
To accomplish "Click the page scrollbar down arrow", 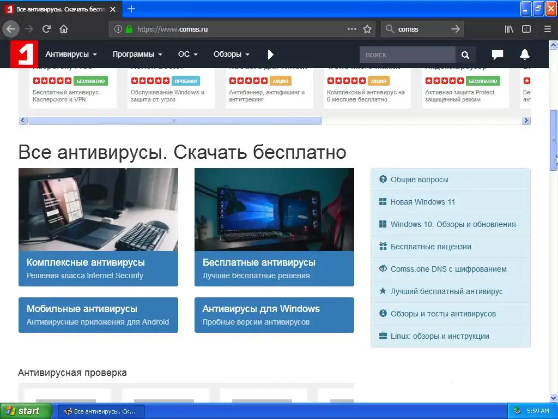I will tap(553, 398).
